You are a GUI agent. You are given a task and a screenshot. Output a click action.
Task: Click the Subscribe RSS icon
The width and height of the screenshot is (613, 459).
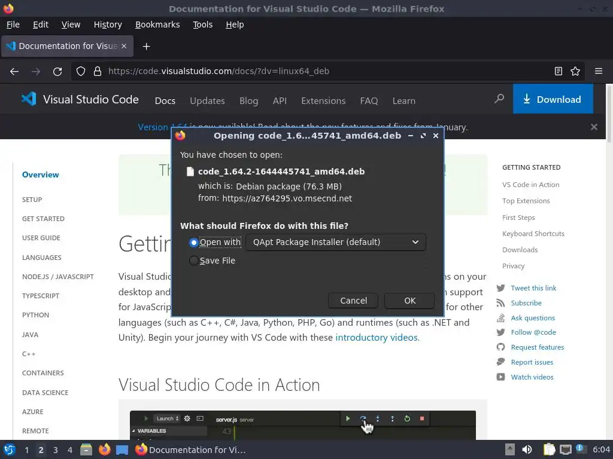point(501,303)
